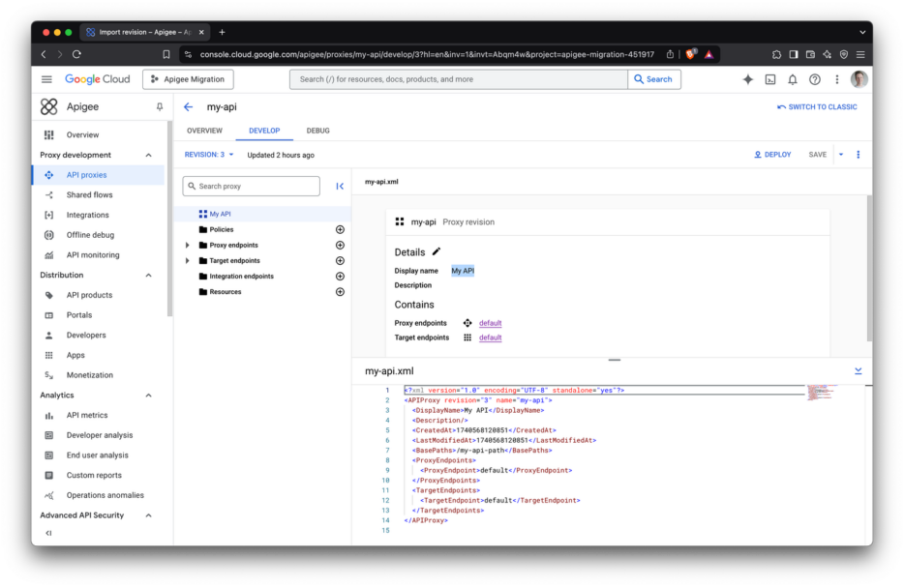
Task: Open the user account avatar
Action: 859,79
